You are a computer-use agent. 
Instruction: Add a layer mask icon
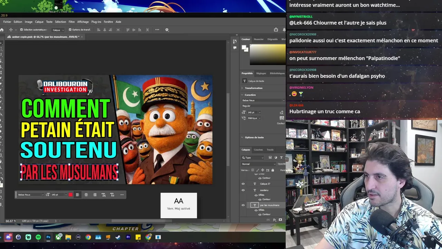point(280,220)
